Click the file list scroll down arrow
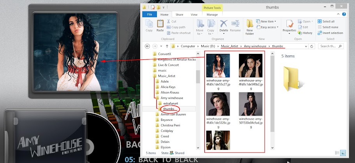This screenshot has width=355, height=163. pos(272,147)
